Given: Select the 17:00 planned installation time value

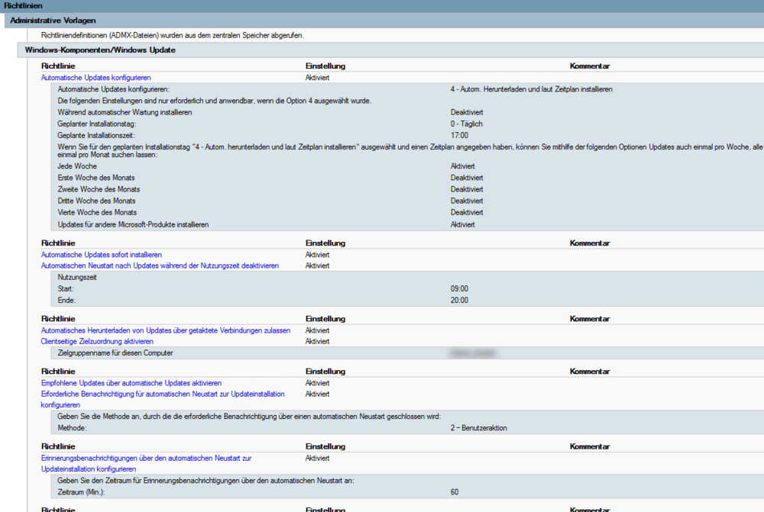Looking at the screenshot, I should coord(459,135).
